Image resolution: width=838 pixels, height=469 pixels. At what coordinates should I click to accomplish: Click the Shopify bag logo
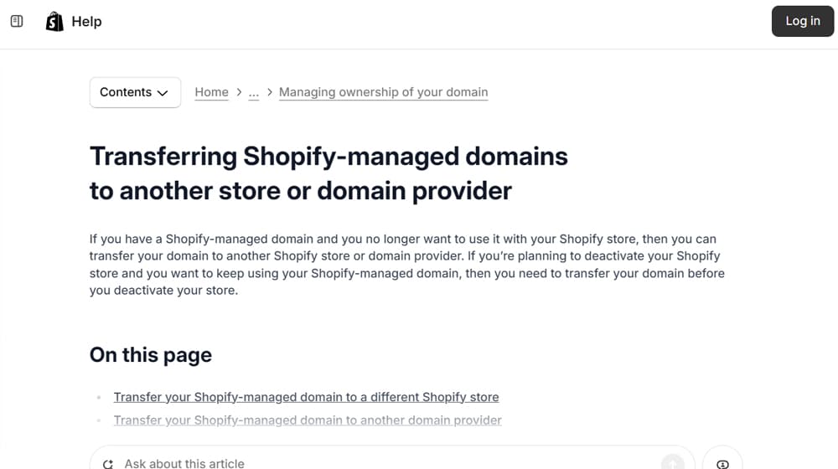(x=54, y=22)
